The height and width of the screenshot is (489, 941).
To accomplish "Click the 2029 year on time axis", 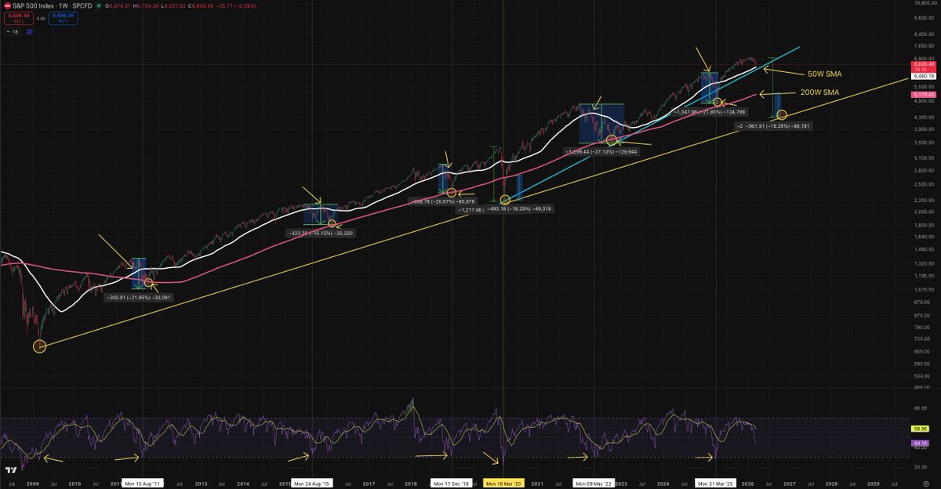I will [873, 485].
